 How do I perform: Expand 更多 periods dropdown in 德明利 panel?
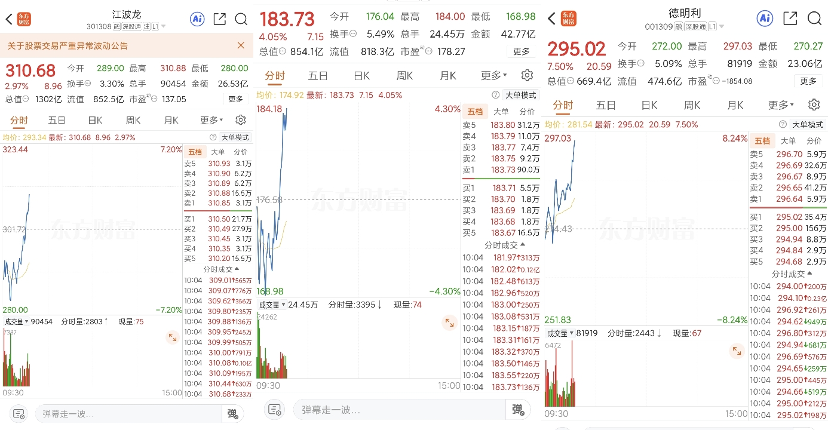click(781, 105)
